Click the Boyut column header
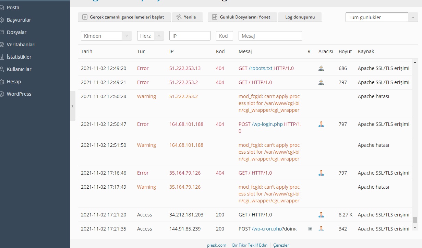The width and height of the screenshot is (422, 248). (345, 51)
